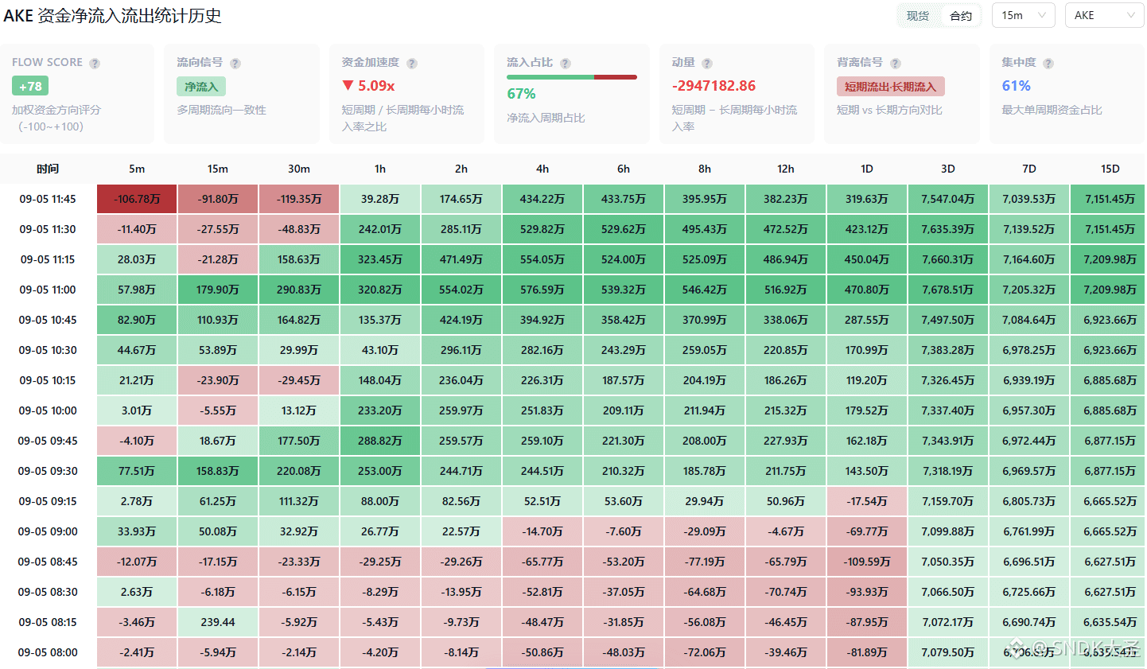Click the -106.78万 cell at 11:45
This screenshot has height=669, width=1147.
(137, 199)
